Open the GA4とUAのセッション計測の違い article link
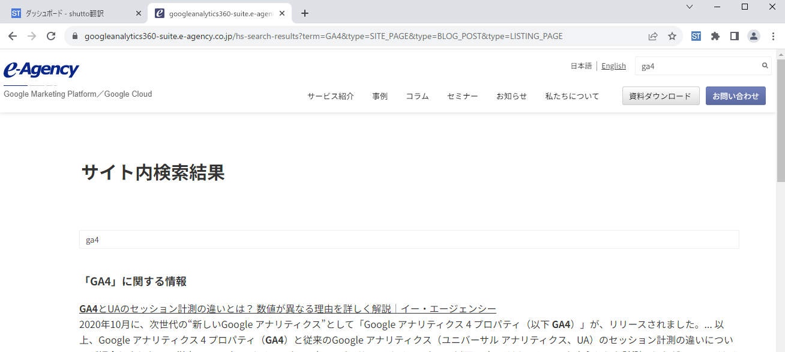This screenshot has height=352, width=785. point(287,309)
